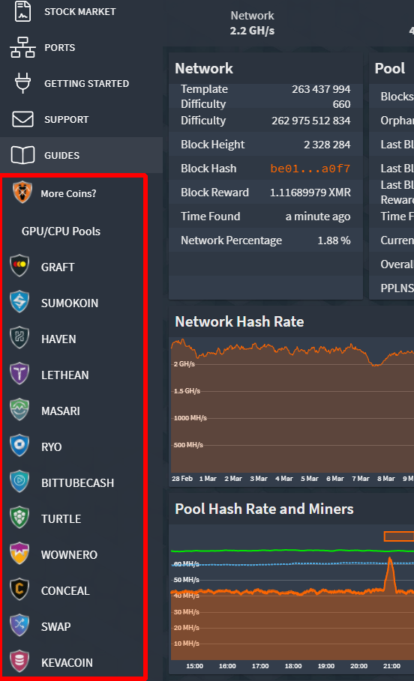Screen dimensions: 414x681
Task: Open block hash be01...a0f7 link
Action: (310, 169)
